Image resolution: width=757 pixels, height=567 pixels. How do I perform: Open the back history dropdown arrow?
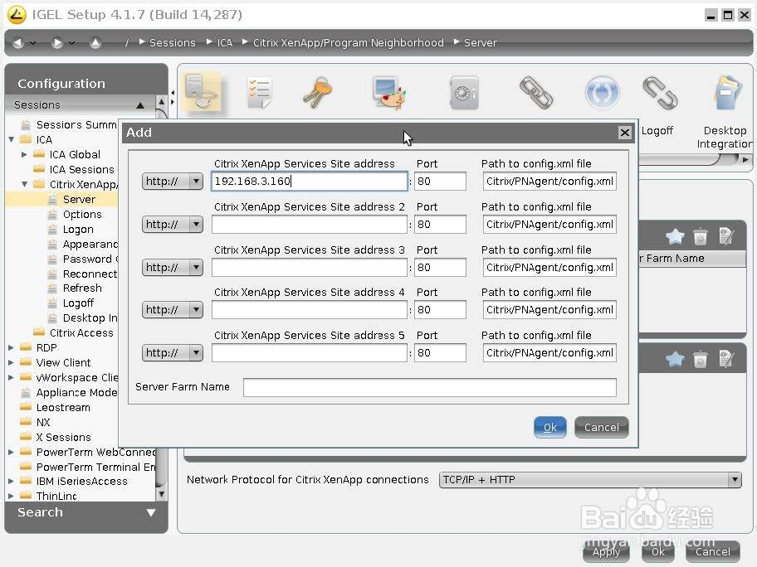(33, 43)
